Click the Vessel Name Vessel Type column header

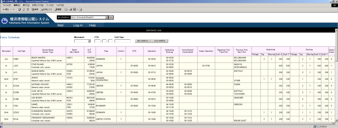pyautogui.click(x=48, y=51)
